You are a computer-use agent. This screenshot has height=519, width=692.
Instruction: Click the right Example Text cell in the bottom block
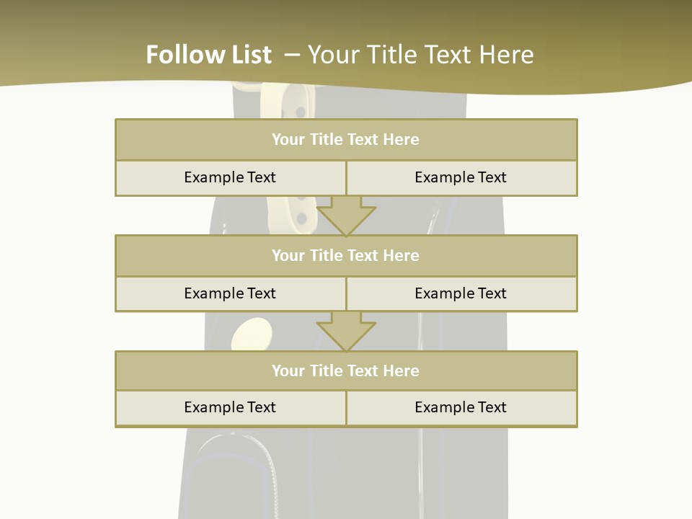pos(461,408)
